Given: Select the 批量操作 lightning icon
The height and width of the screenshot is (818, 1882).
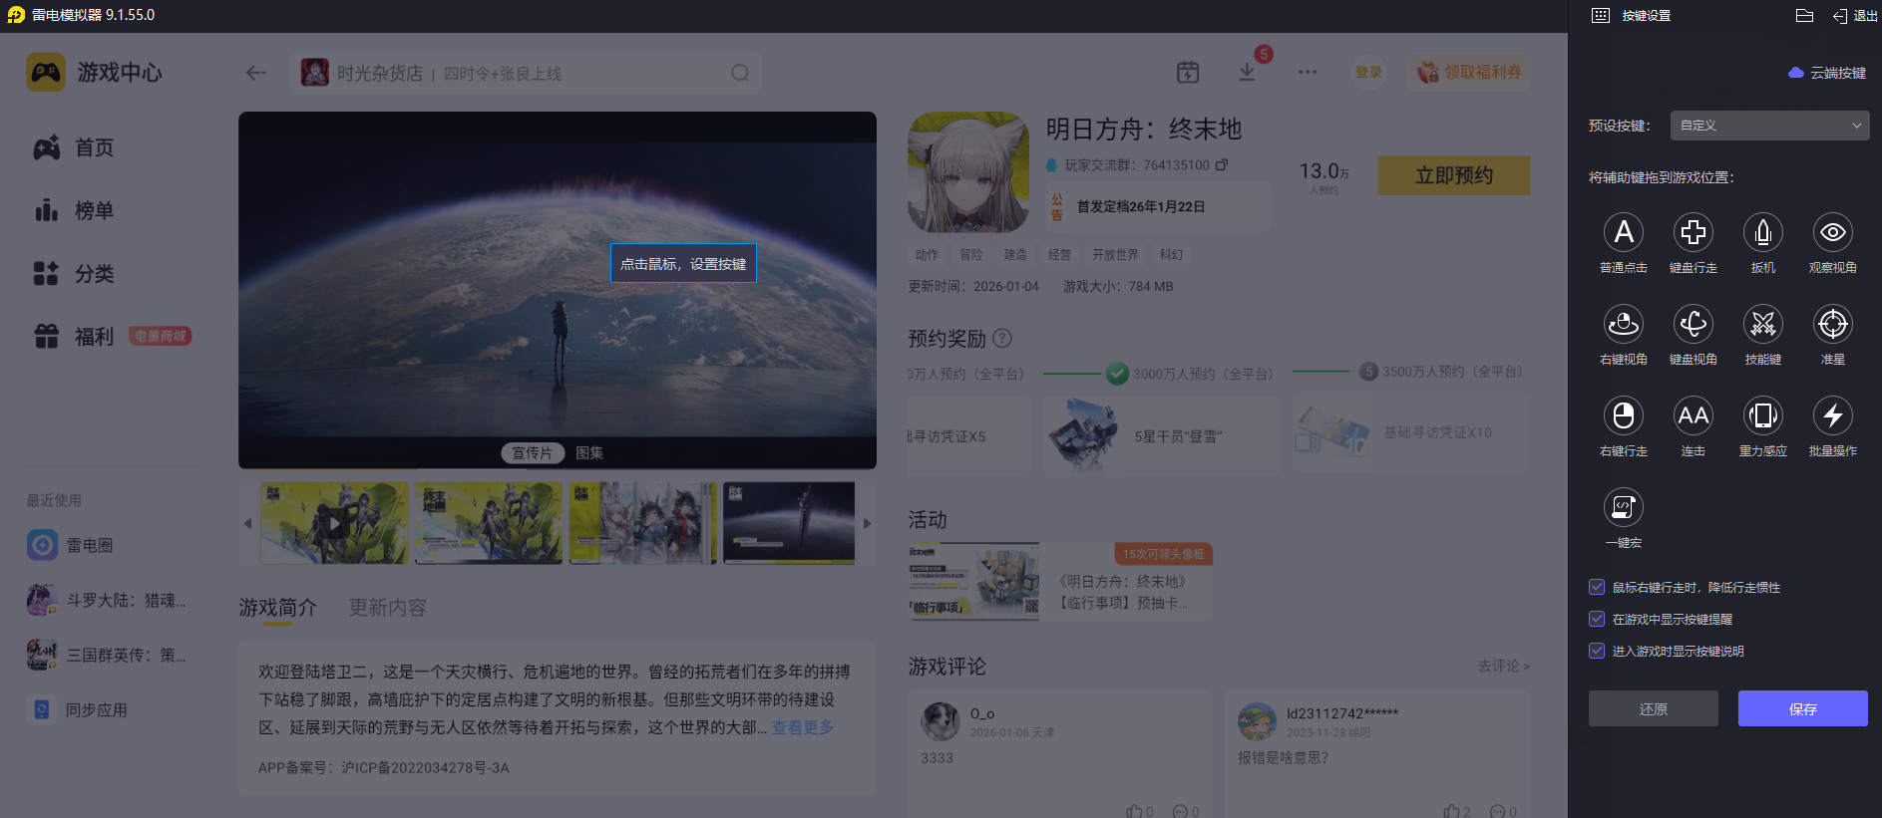Looking at the screenshot, I should click(1832, 416).
